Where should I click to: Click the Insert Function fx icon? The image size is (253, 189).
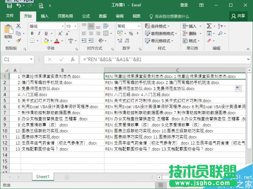point(73,60)
